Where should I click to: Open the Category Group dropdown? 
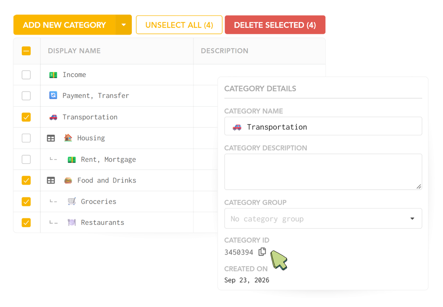(323, 219)
